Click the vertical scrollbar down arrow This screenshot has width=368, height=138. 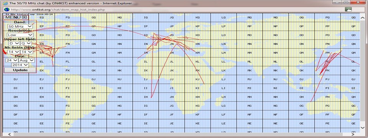click(x=362, y=127)
